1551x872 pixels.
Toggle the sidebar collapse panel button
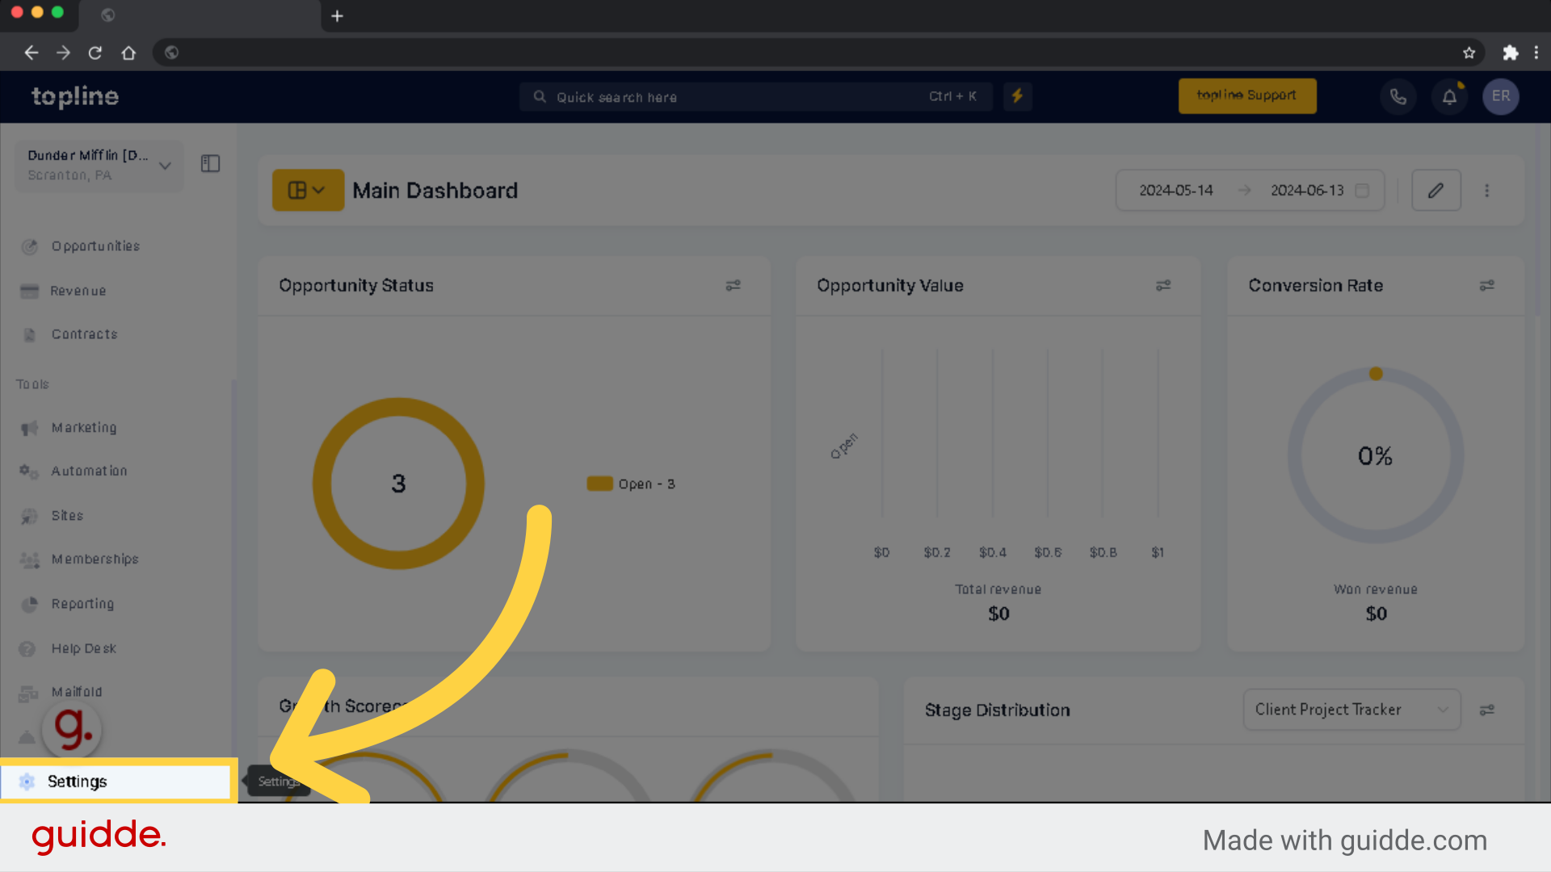click(x=210, y=163)
